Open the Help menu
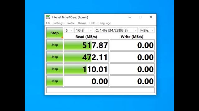Image resolution: width=199 pixels, height=111 pixels. point(92,23)
